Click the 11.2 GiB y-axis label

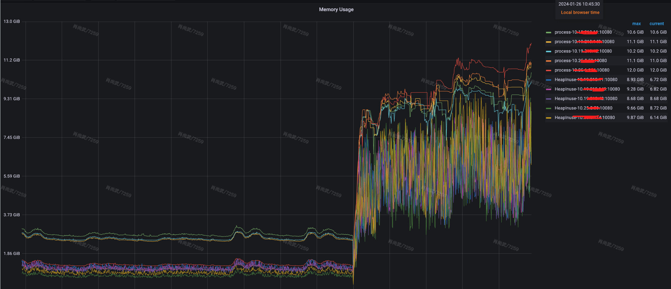(x=12, y=60)
